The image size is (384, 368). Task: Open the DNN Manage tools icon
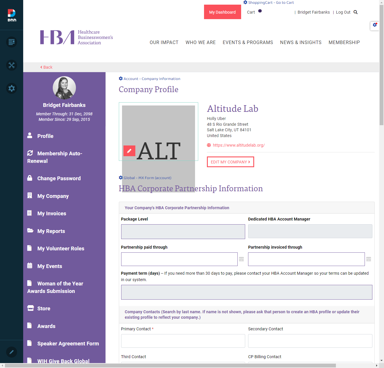pyautogui.click(x=12, y=65)
